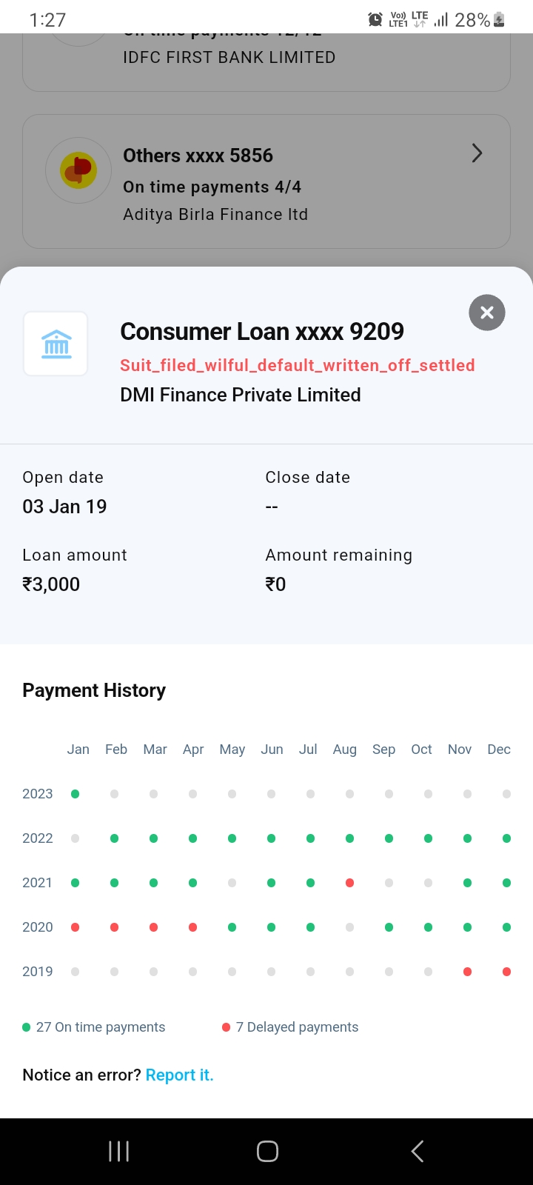Tap the red December 2019 payment dot
This screenshot has width=533, height=1185.
(506, 972)
